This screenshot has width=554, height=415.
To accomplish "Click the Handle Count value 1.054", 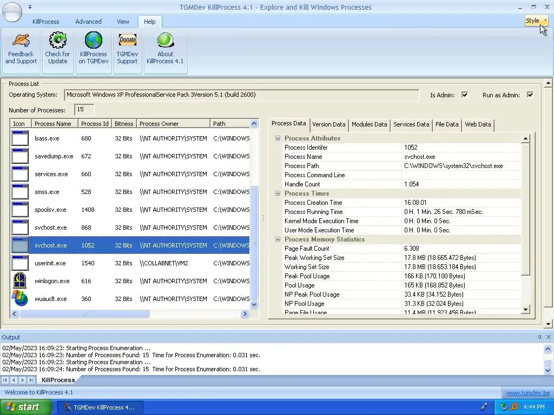I will click(412, 184).
